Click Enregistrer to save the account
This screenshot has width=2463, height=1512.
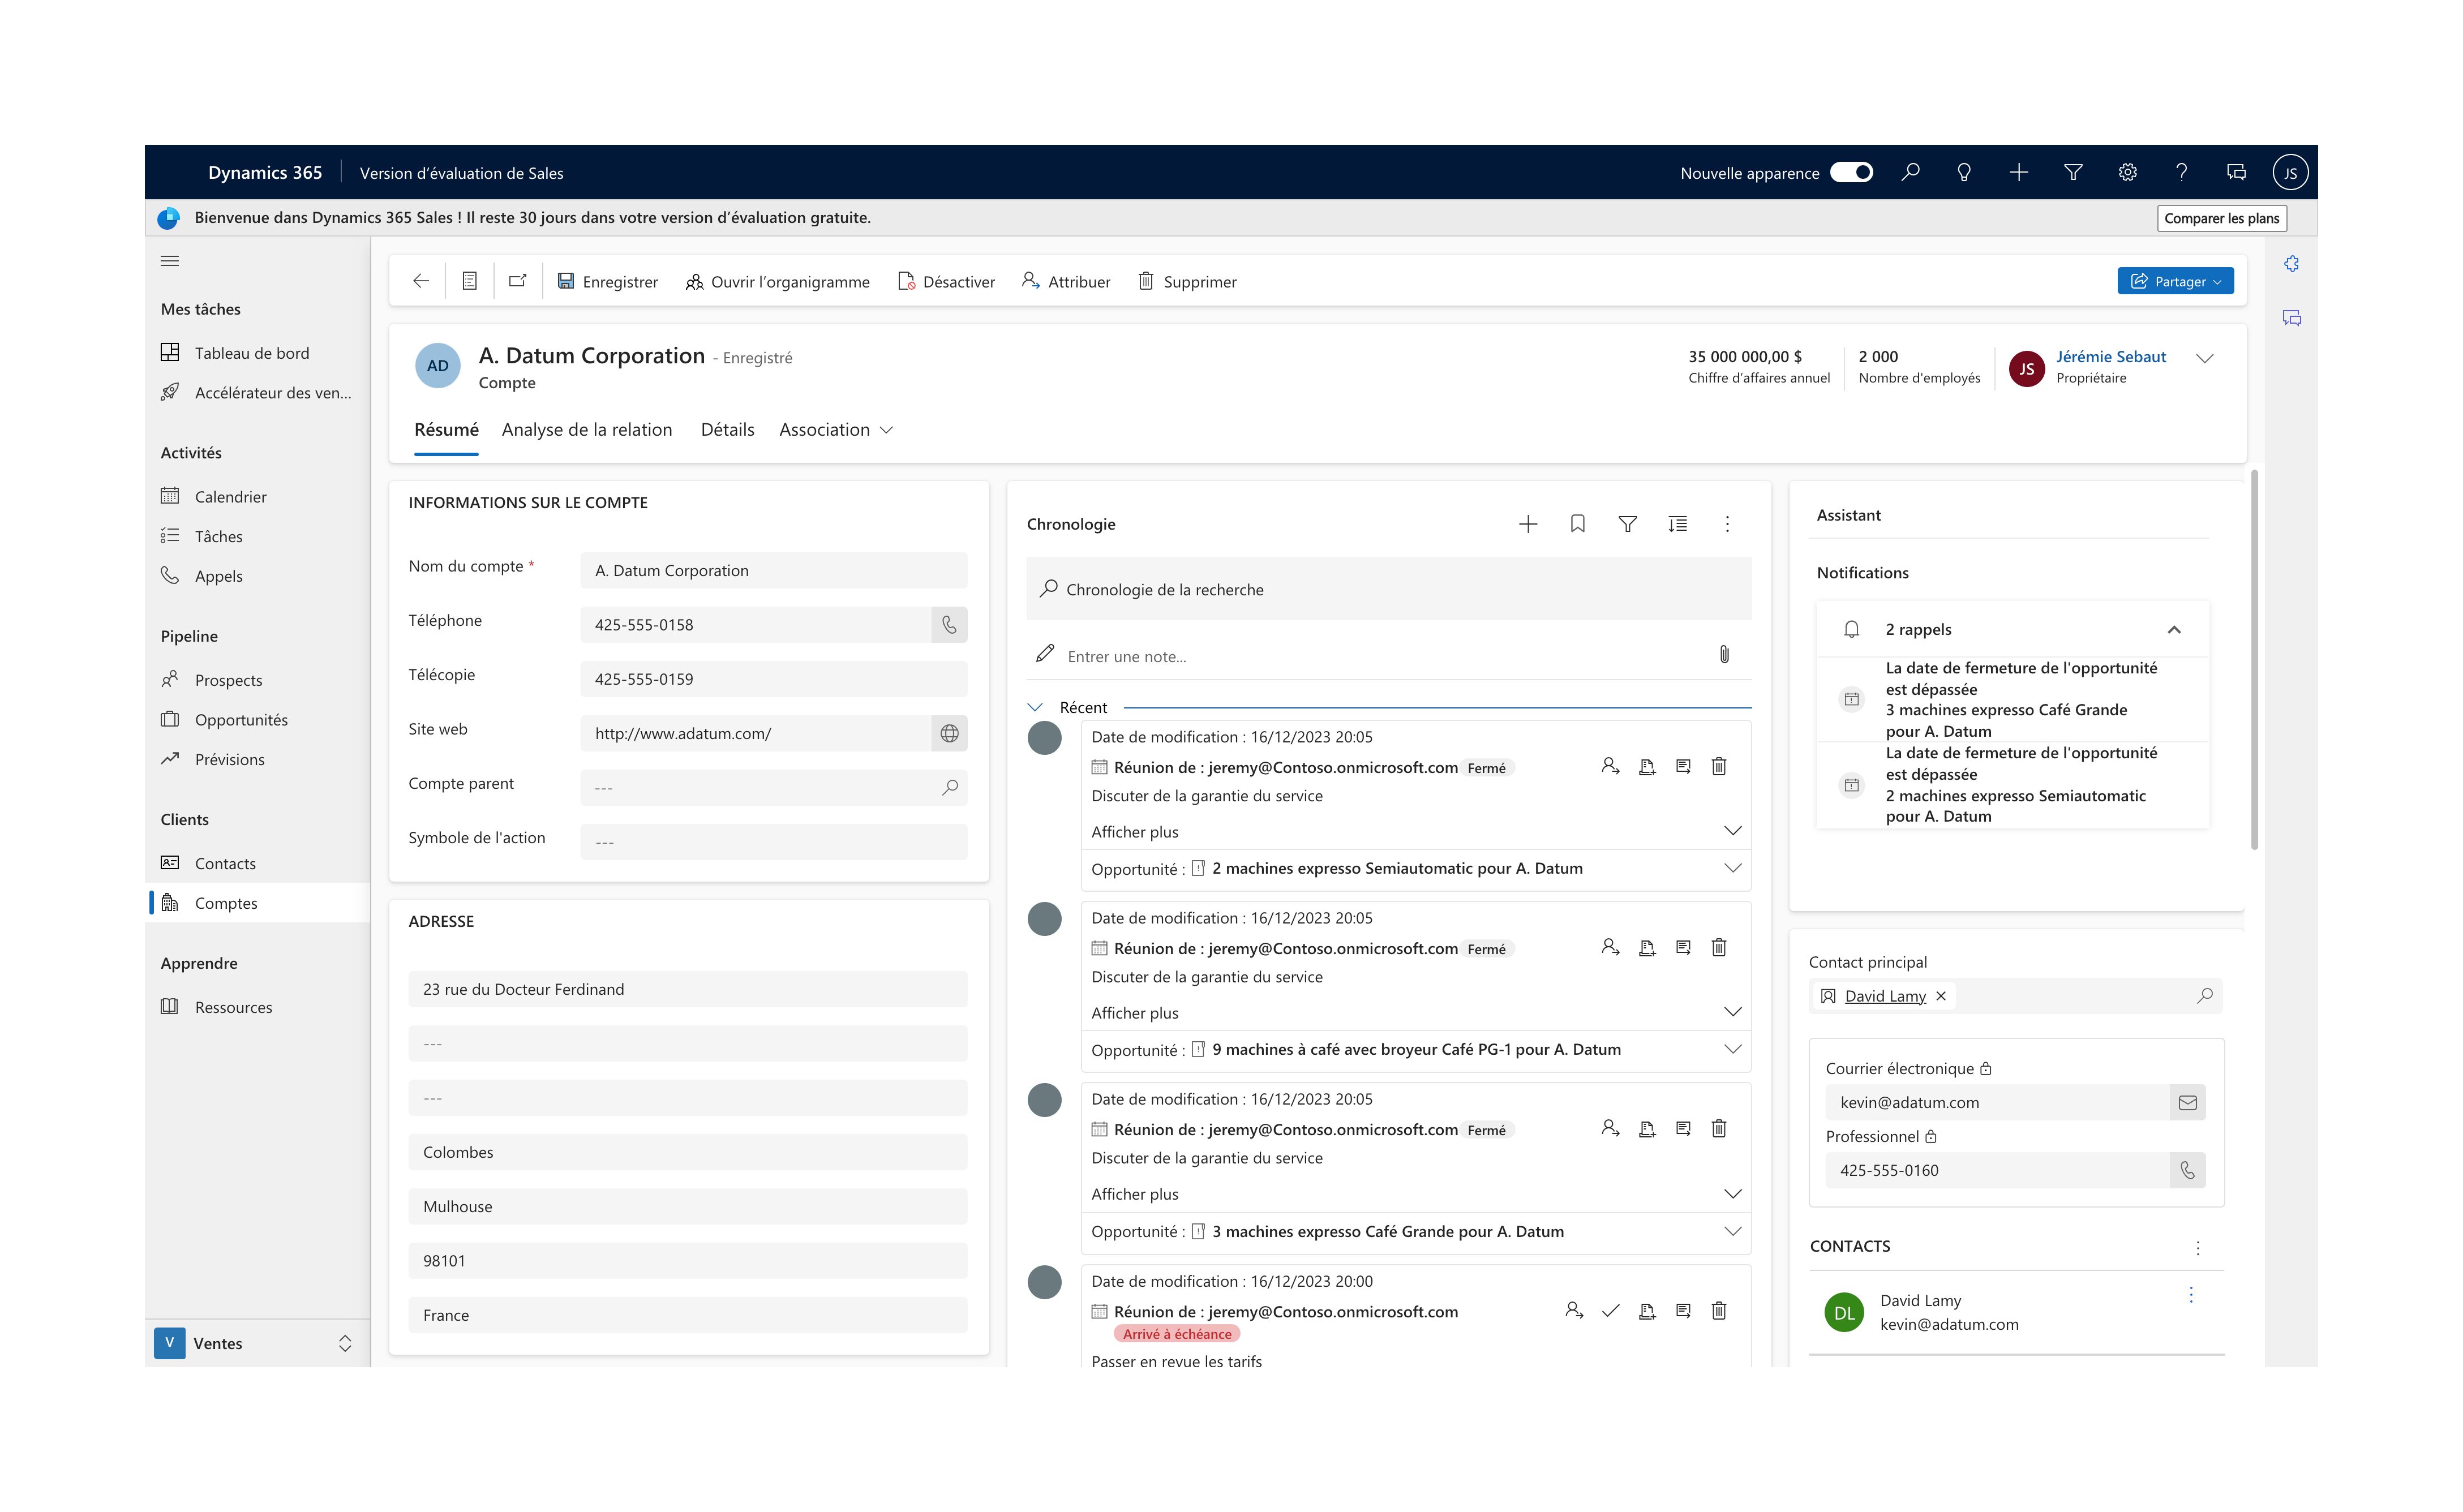(x=608, y=282)
